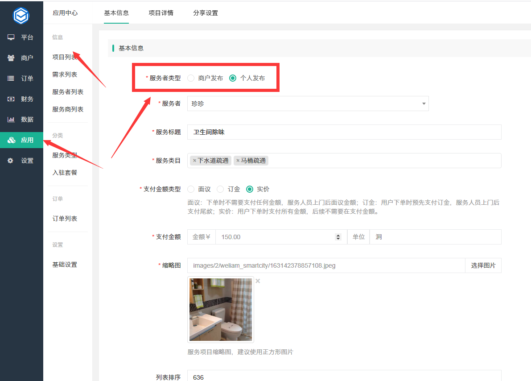
Task: Click the 应用 cubes icon
Action: (x=11, y=140)
